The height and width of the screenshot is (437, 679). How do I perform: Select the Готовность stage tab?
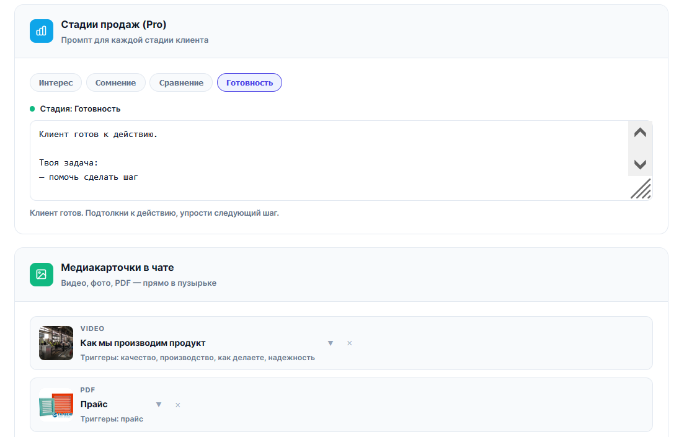point(249,82)
